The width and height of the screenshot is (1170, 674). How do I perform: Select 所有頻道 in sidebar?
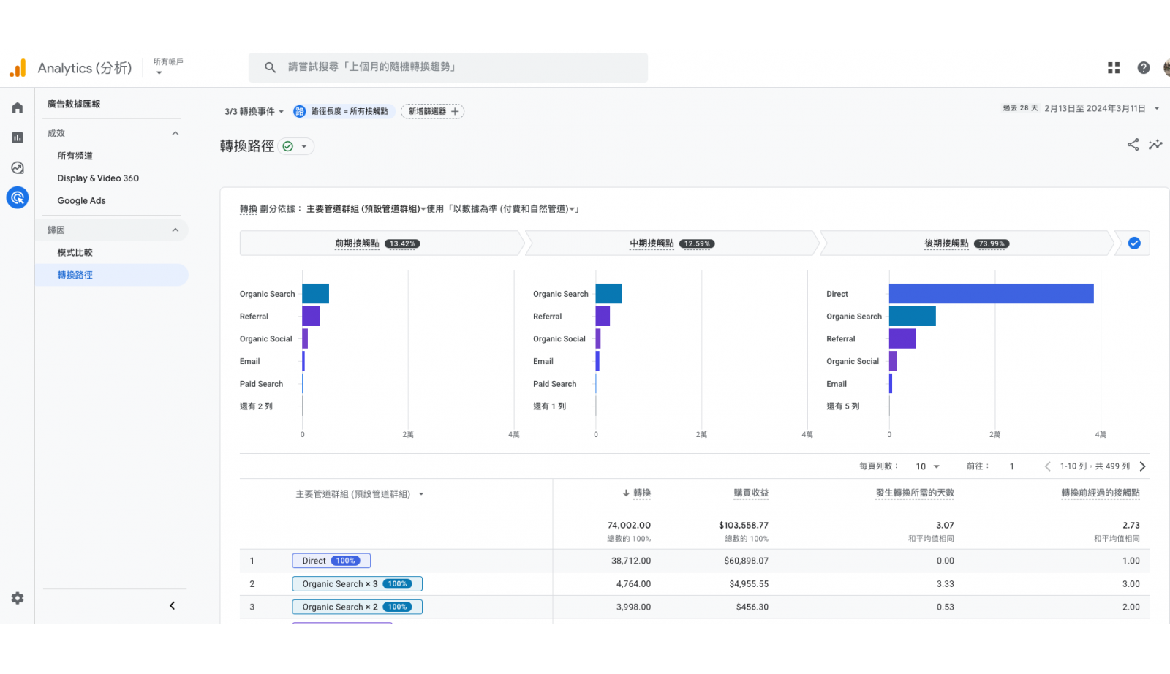click(x=75, y=156)
